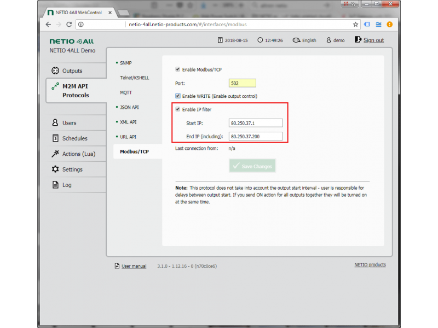438x328 pixels.
Task: Go to the Users section
Action: 76,122
